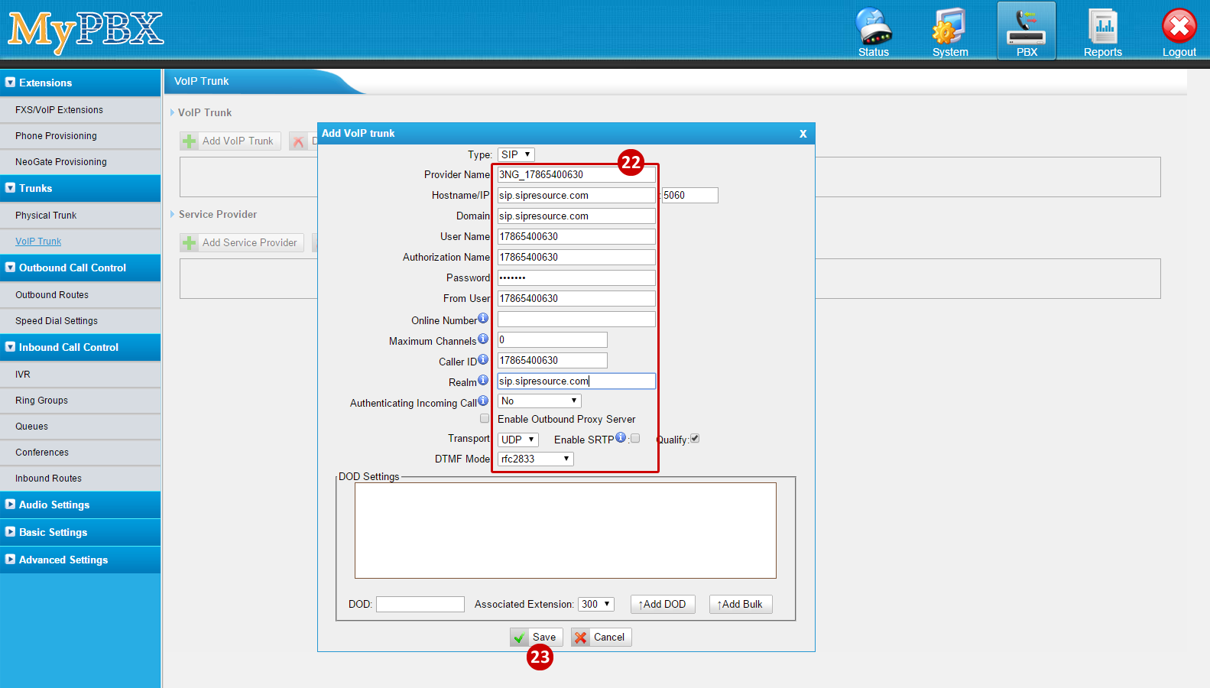The height and width of the screenshot is (688, 1210).
Task: Enable the Outbound Proxy Server checkbox
Action: coord(485,419)
